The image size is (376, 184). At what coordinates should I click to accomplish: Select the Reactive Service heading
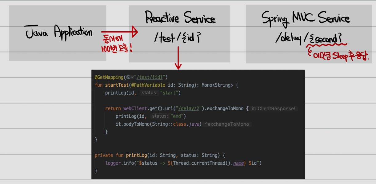180,18
